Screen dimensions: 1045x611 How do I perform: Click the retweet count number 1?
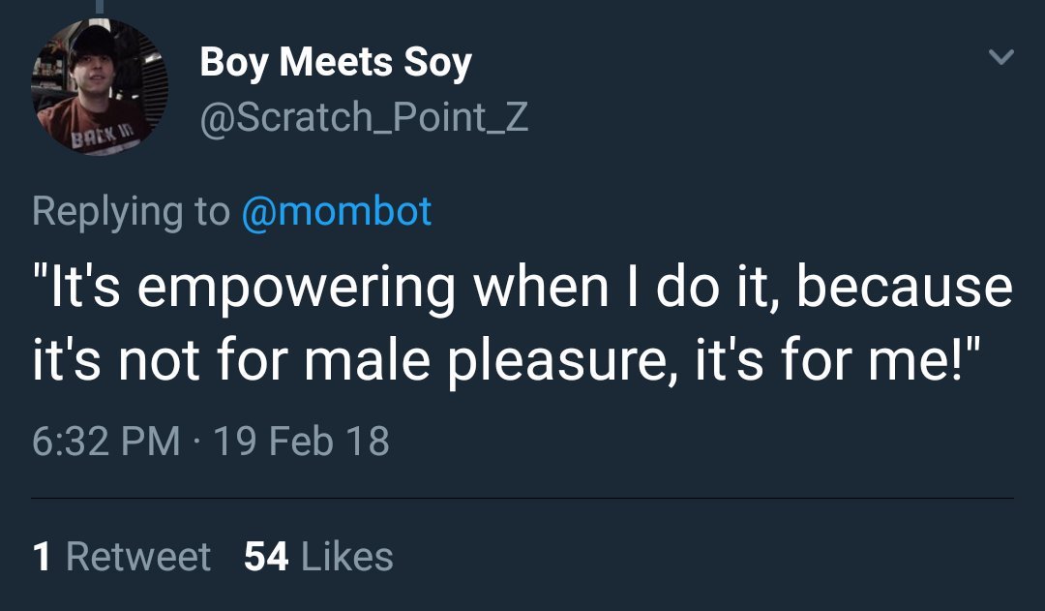point(42,557)
